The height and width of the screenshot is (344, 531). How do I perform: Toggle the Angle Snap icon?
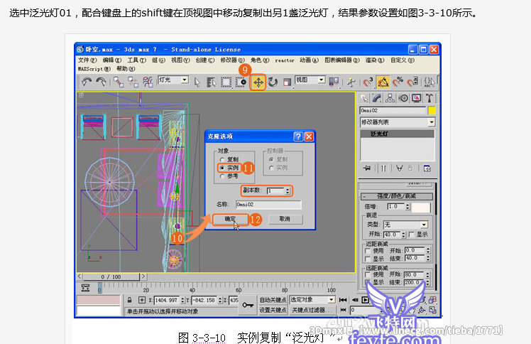pyautogui.click(x=383, y=82)
